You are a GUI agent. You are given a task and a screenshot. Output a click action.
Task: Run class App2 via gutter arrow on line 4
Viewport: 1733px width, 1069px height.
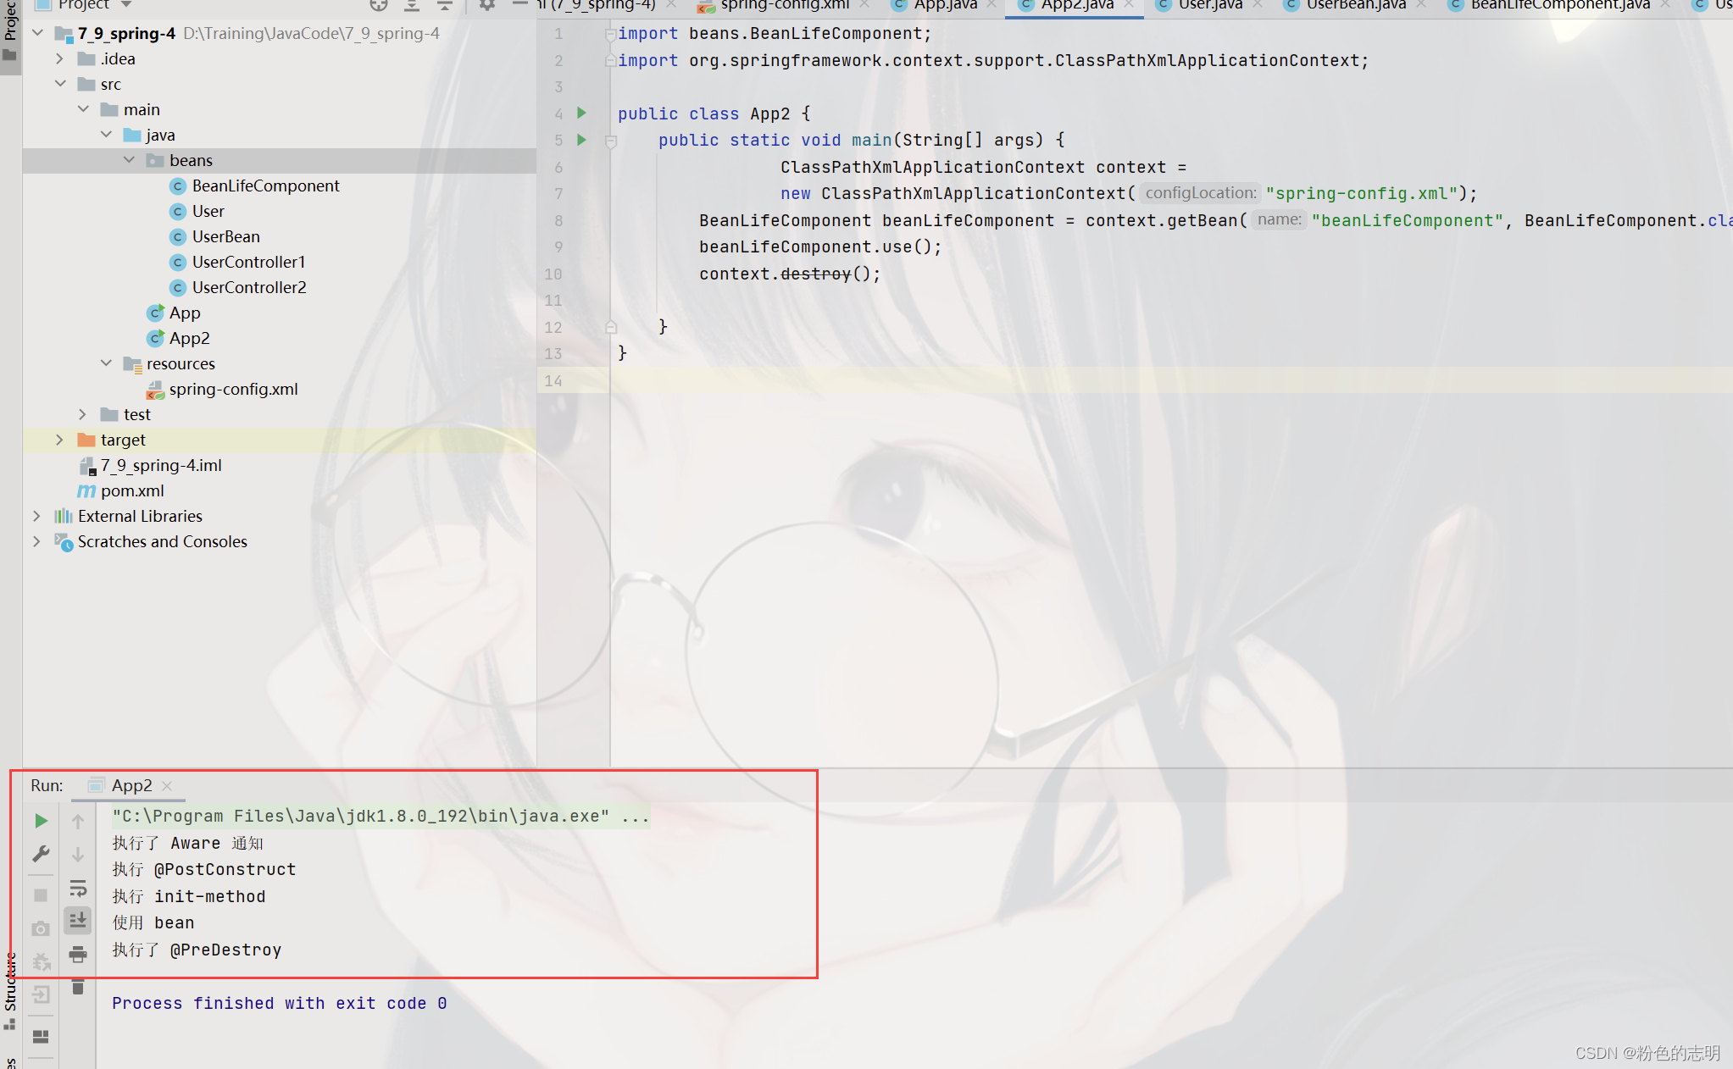pyautogui.click(x=582, y=113)
